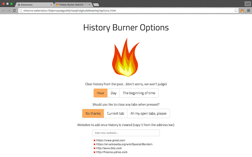
Task: Switch to the History Burner Options tab
Action: 73,5
